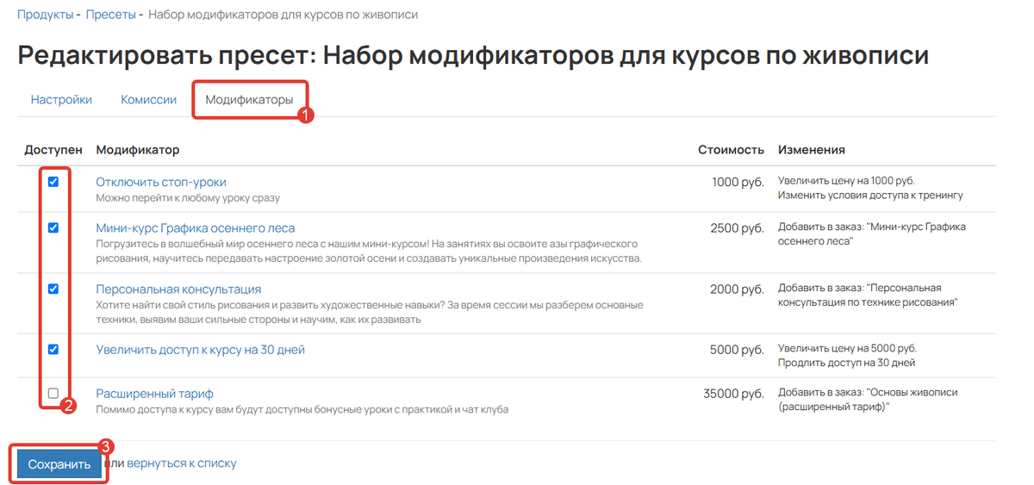Open the Отключить стоп-уроки modifier link
1034x485 pixels.
point(161,182)
